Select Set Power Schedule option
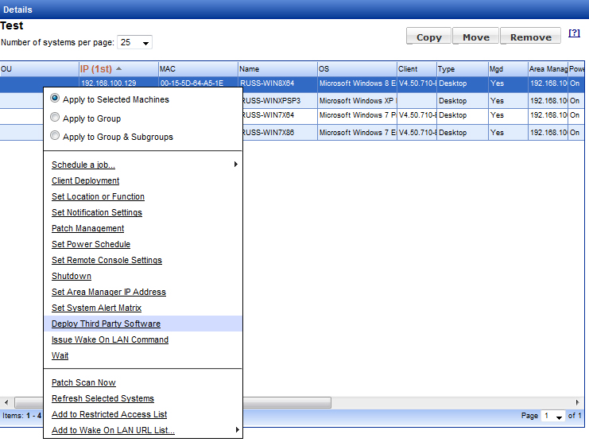This screenshot has height=442, width=589. pos(91,244)
